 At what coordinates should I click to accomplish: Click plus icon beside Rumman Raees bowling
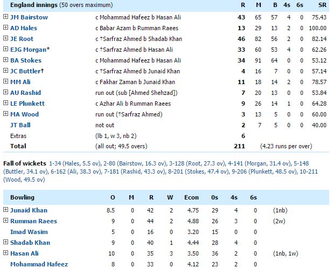[6, 221]
